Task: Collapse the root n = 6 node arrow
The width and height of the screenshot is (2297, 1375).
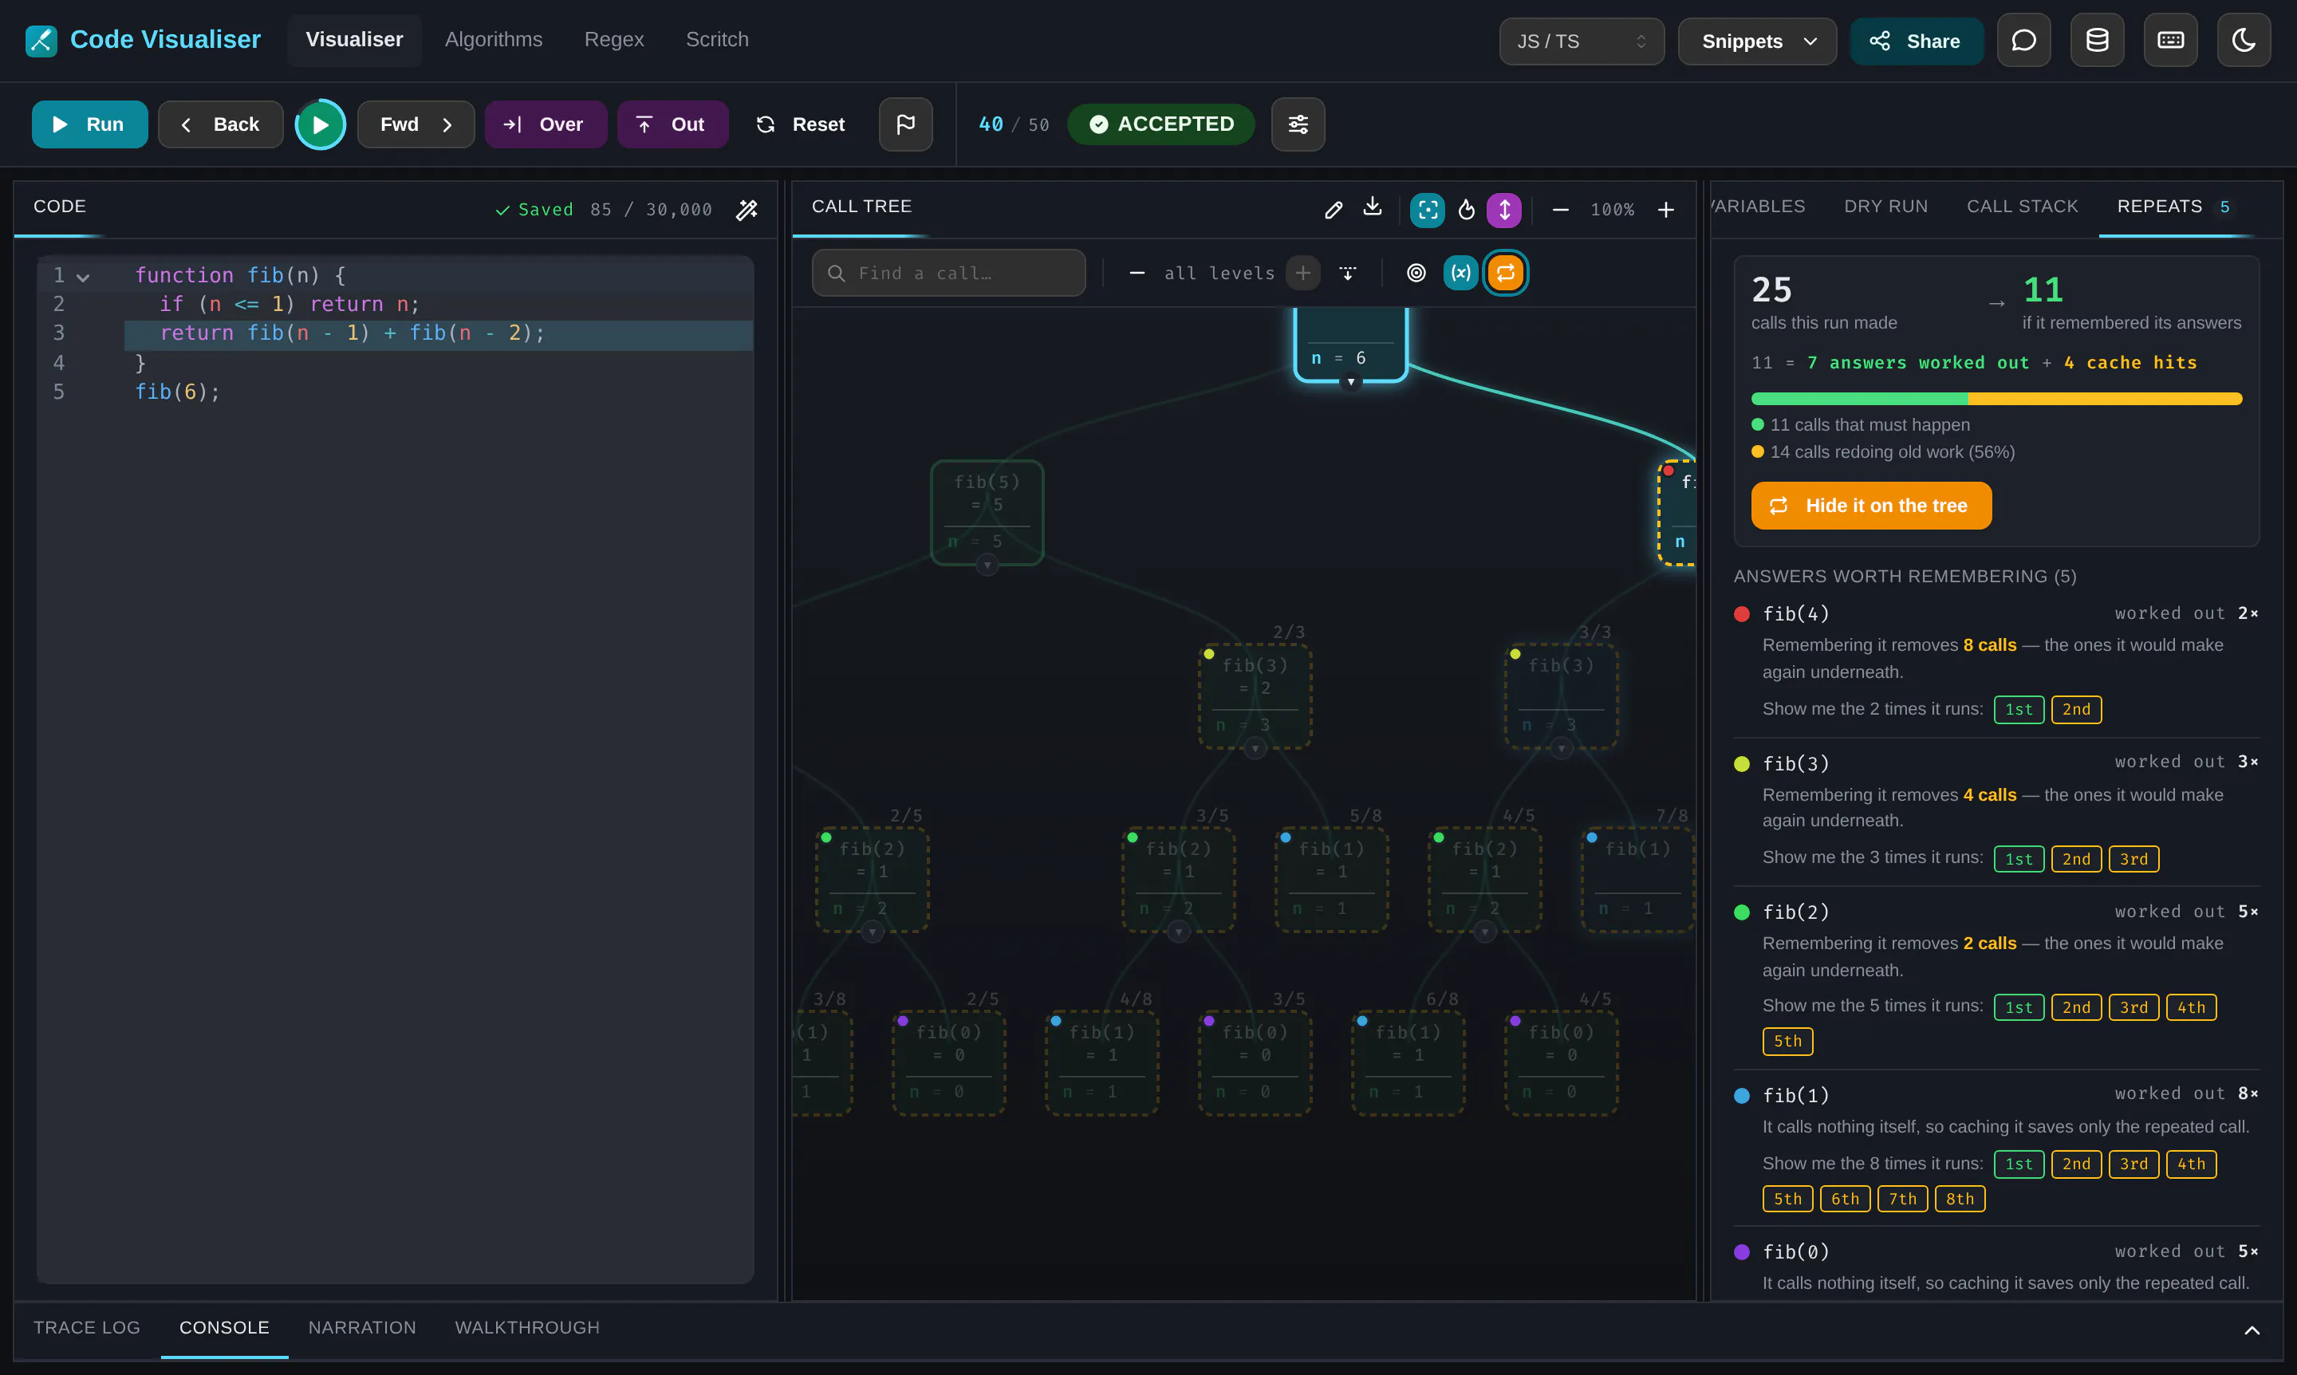Action: [x=1350, y=382]
